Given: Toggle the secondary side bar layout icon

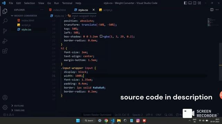Looking at the screenshot, I should click(195, 3).
